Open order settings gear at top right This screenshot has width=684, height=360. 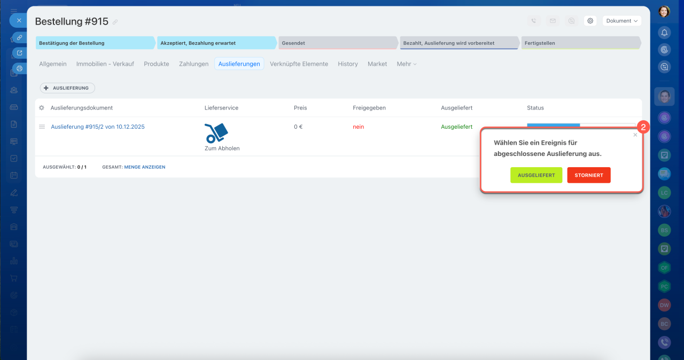point(590,21)
